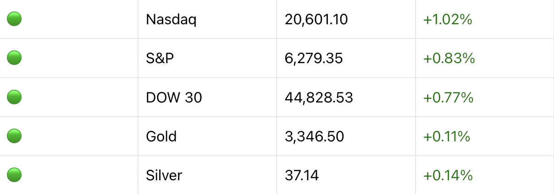This screenshot has height=194, width=554.
Task: Click the green status dot for S&P
Action: (x=15, y=58)
